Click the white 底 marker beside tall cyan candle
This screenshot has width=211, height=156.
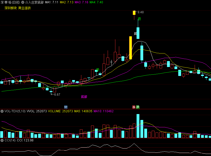click(135, 34)
